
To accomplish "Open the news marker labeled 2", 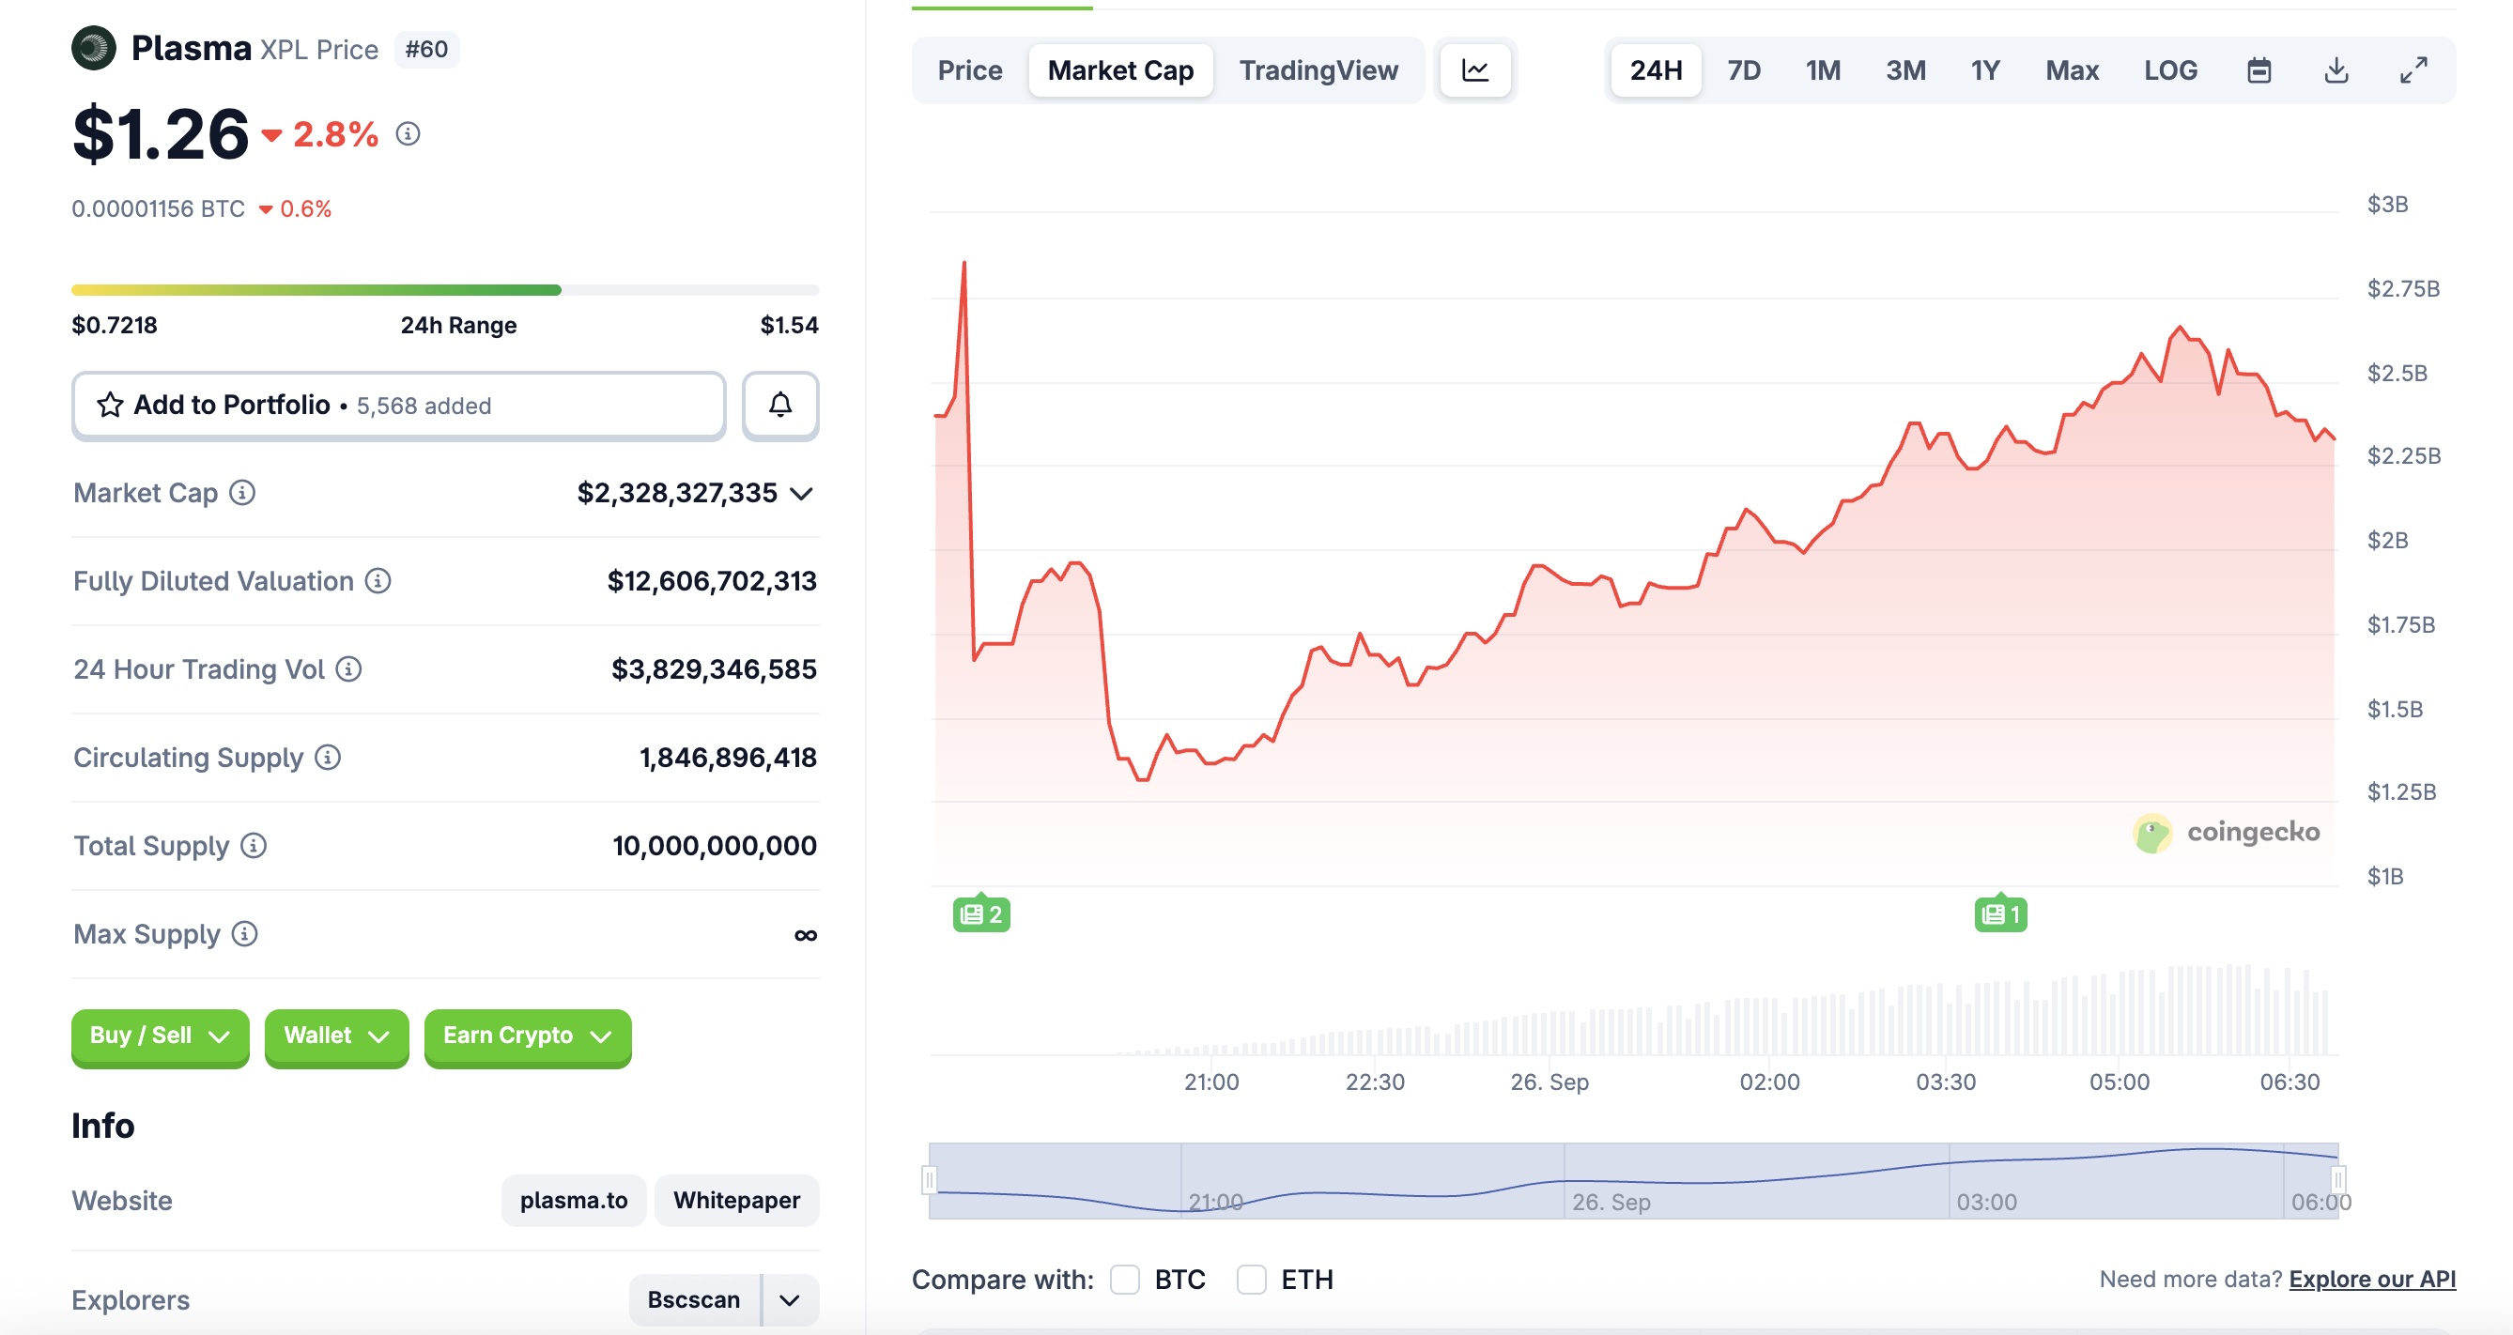I will [x=981, y=913].
